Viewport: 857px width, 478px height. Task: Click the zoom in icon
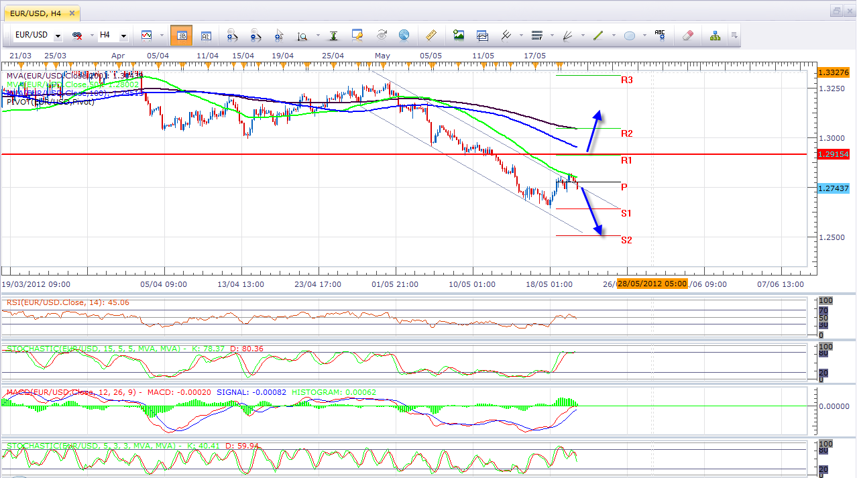click(x=233, y=36)
